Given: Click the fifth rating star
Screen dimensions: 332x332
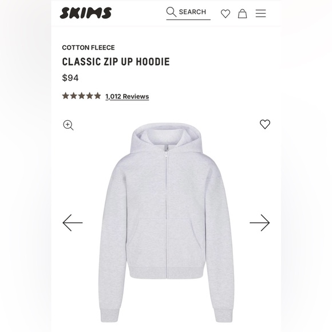Looking at the screenshot, I should point(97,96).
